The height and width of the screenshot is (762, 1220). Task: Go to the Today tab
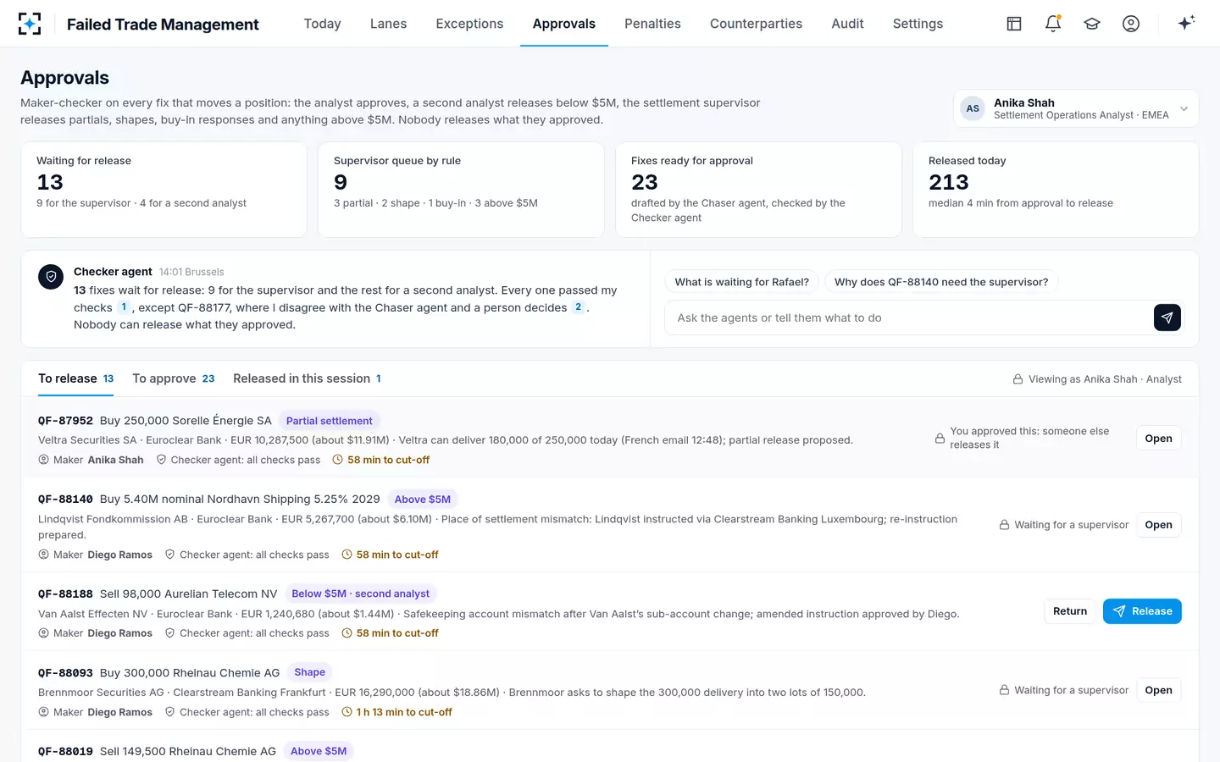[323, 24]
